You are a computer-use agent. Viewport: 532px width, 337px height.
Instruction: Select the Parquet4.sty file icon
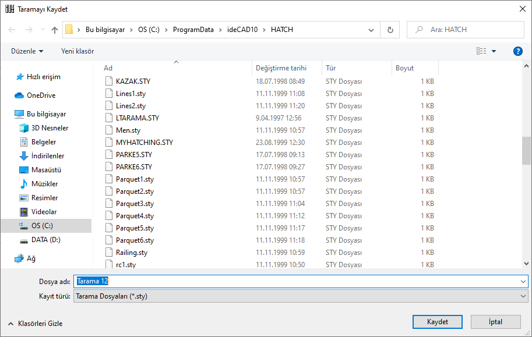pos(109,215)
